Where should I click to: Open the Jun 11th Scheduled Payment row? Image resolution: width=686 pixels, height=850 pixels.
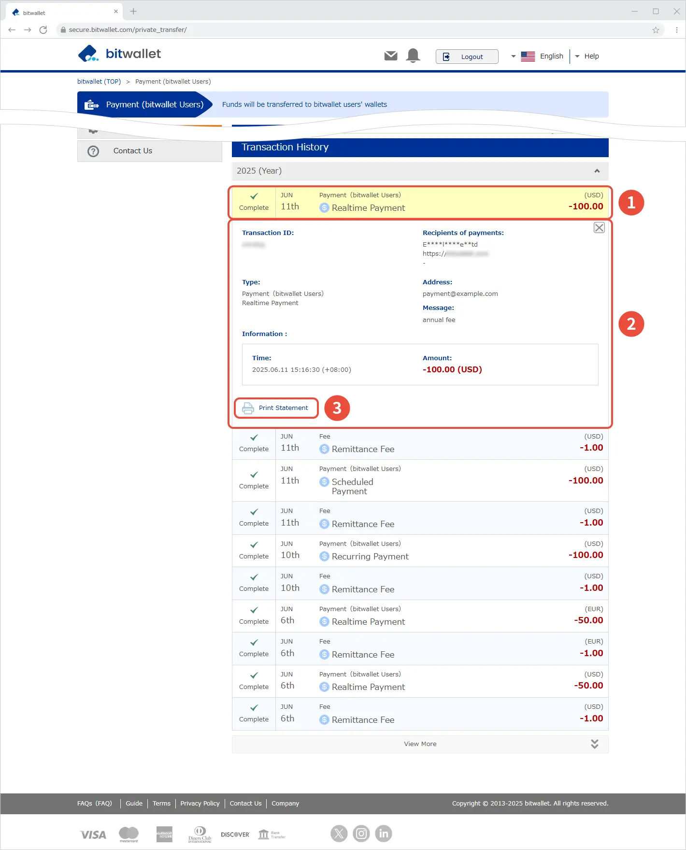tap(420, 481)
